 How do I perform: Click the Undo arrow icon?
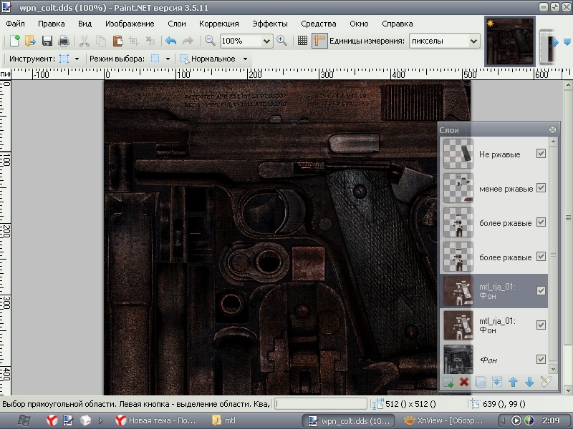point(170,41)
